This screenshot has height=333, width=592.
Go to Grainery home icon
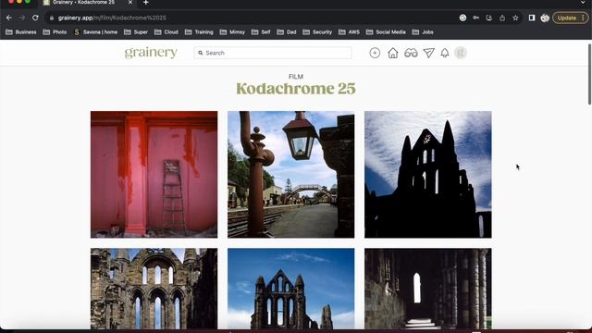[x=392, y=53]
